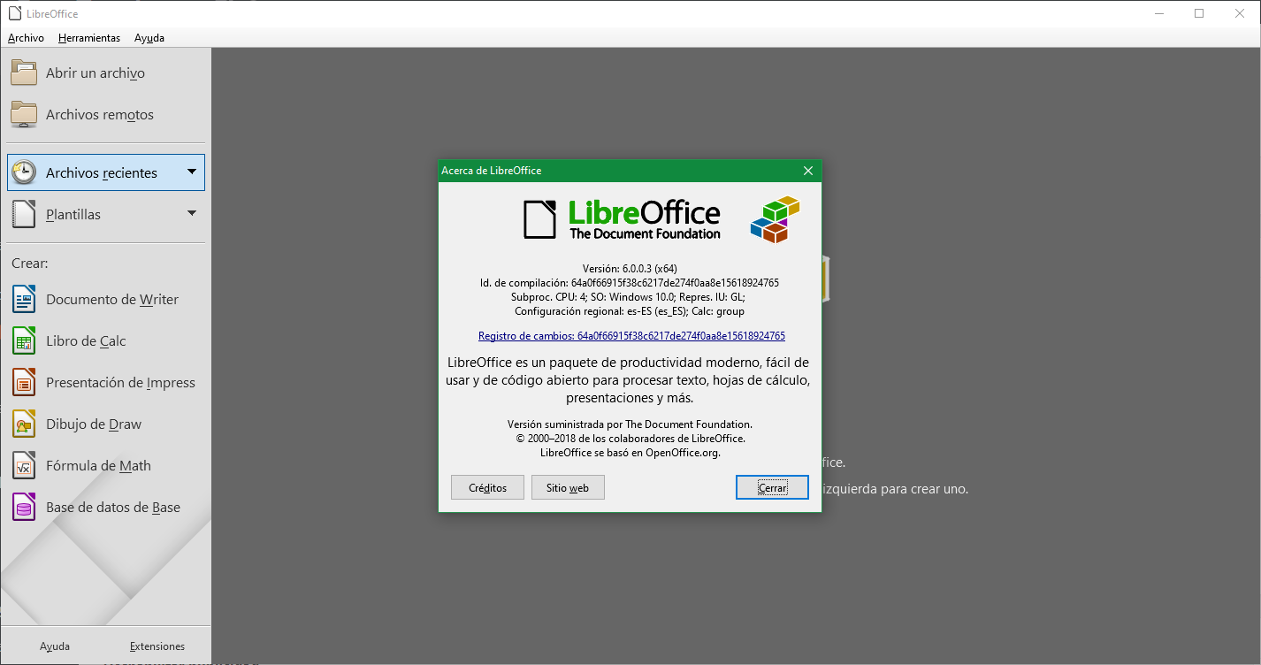
Task: Click 'Versión suministrada por The Document Foundation.'
Action: point(630,424)
